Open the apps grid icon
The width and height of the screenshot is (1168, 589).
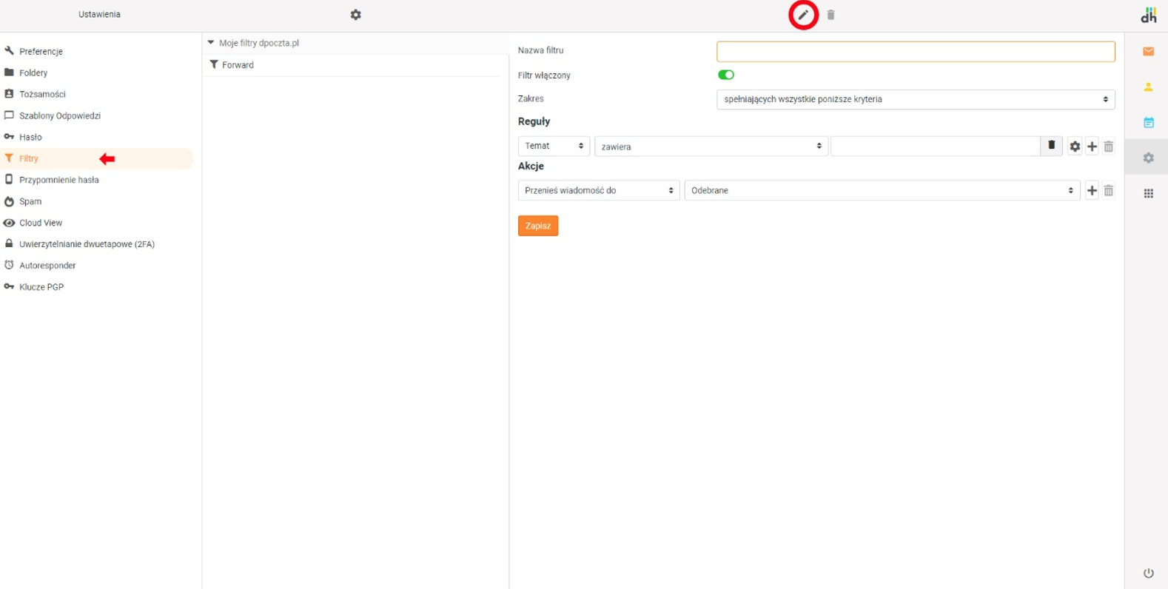1148,194
